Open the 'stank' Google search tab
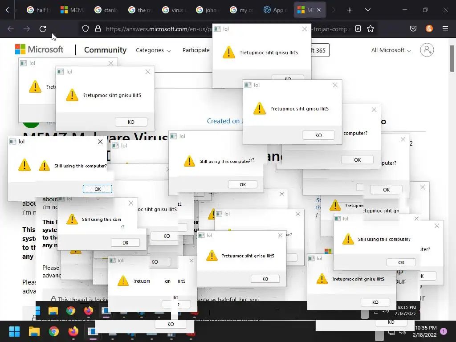 (106, 10)
